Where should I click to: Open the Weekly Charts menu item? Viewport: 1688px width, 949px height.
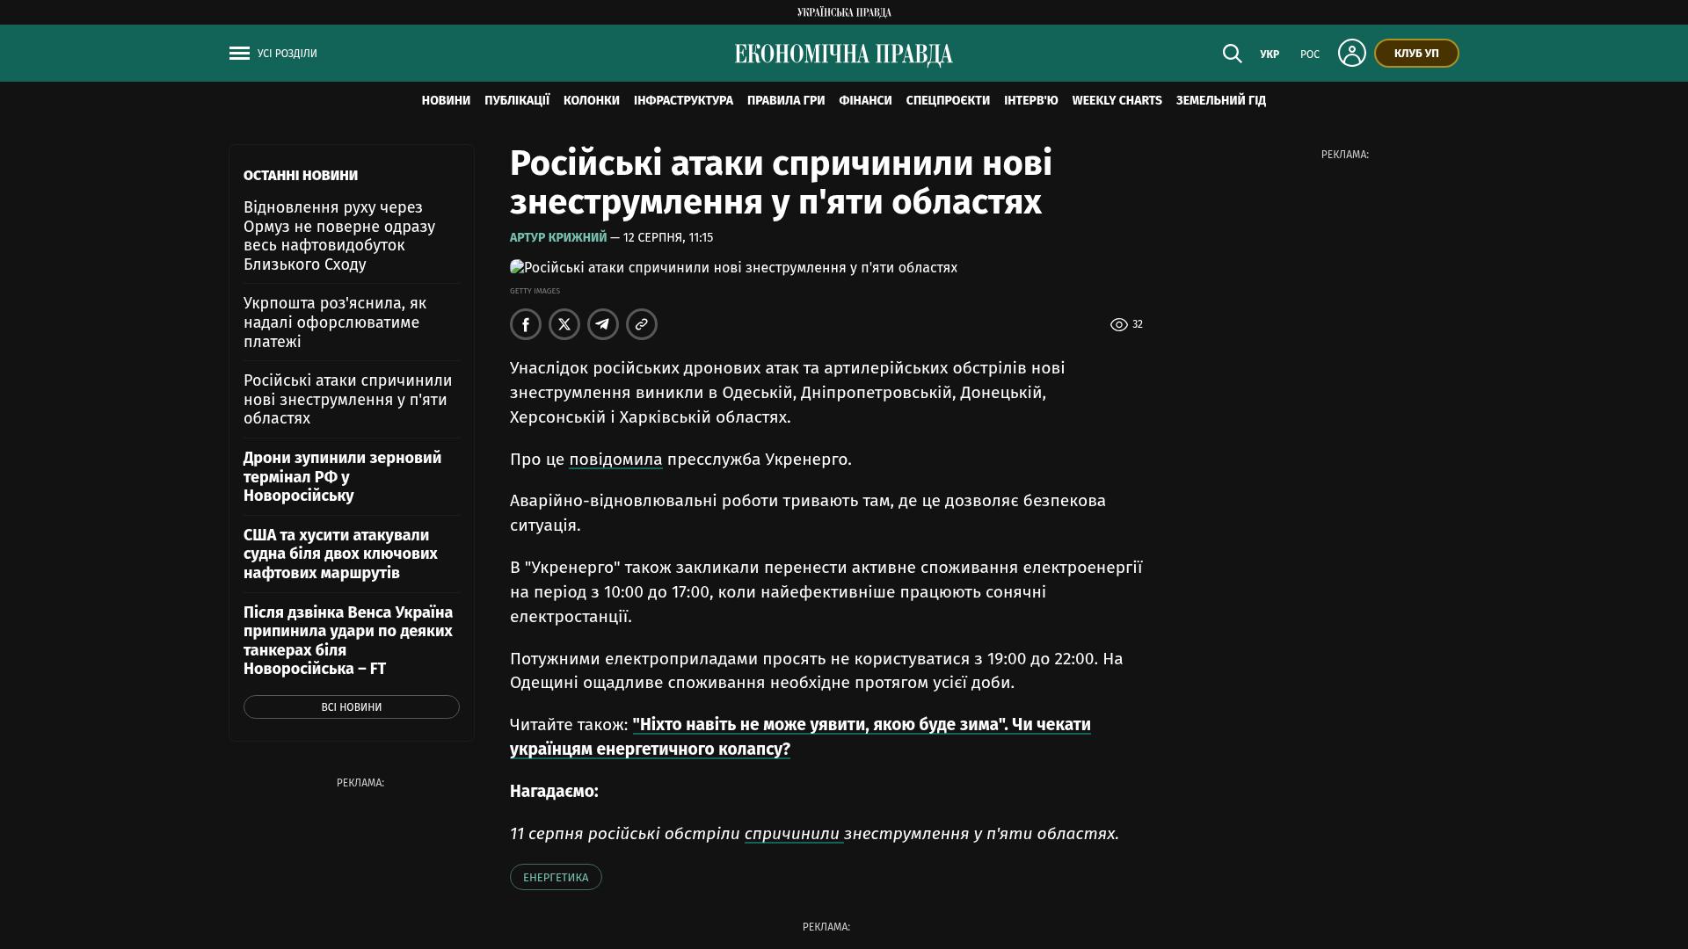tap(1117, 101)
